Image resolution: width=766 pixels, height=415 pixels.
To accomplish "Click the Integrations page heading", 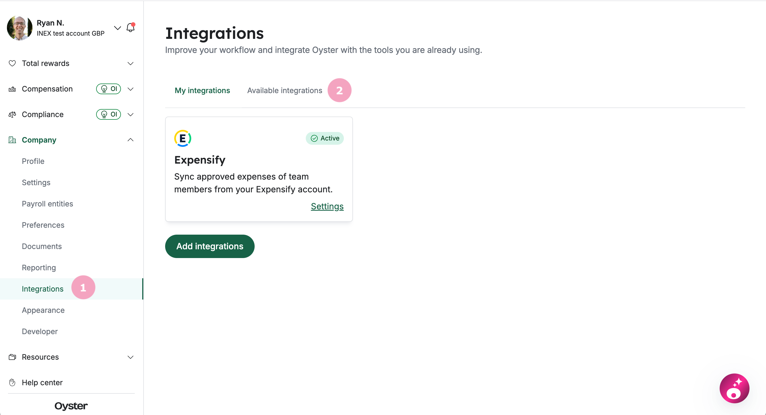I will [214, 33].
